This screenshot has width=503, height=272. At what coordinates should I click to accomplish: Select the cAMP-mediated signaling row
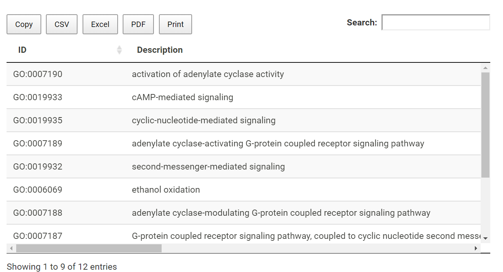click(x=244, y=97)
